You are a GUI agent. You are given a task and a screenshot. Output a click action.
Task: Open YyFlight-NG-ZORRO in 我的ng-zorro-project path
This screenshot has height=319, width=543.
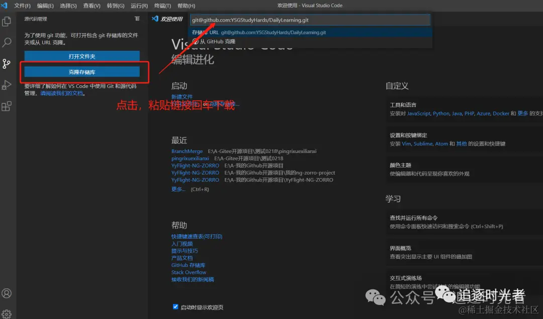pyautogui.click(x=195, y=173)
